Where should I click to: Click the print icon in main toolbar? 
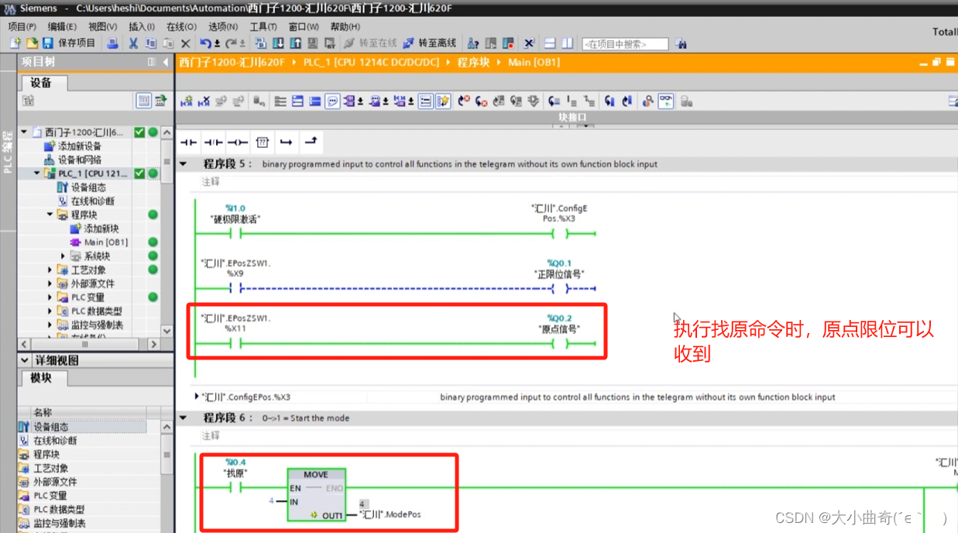coord(112,43)
